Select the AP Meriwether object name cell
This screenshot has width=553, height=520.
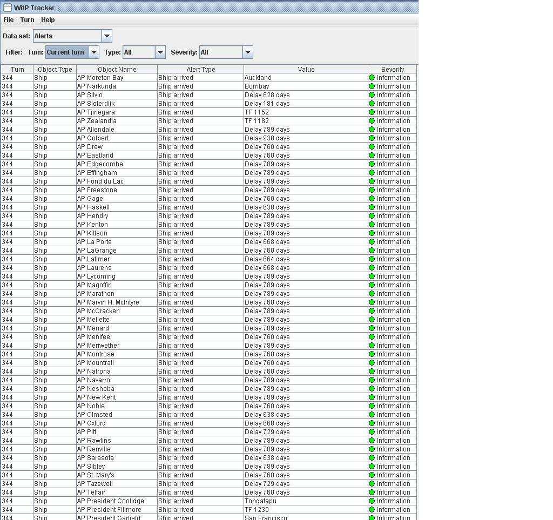[117, 346]
